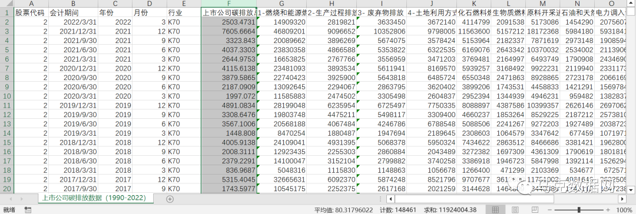Select row 15 header
The width and height of the screenshot is (636, 214).
[x=7, y=143]
